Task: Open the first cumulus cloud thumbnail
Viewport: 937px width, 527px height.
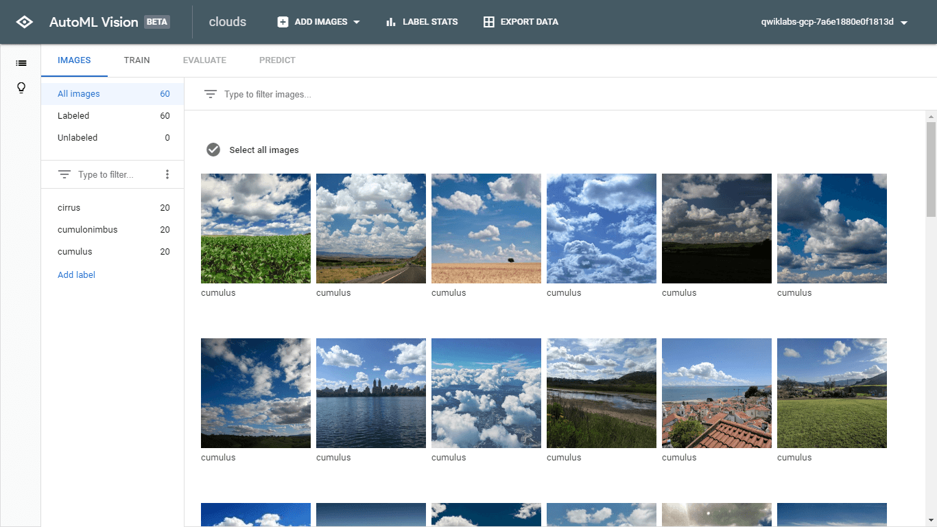Action: click(255, 229)
